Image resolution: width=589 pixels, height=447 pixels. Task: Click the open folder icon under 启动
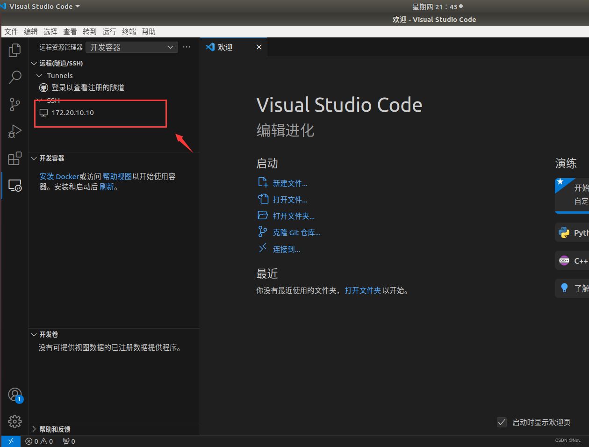click(x=263, y=215)
